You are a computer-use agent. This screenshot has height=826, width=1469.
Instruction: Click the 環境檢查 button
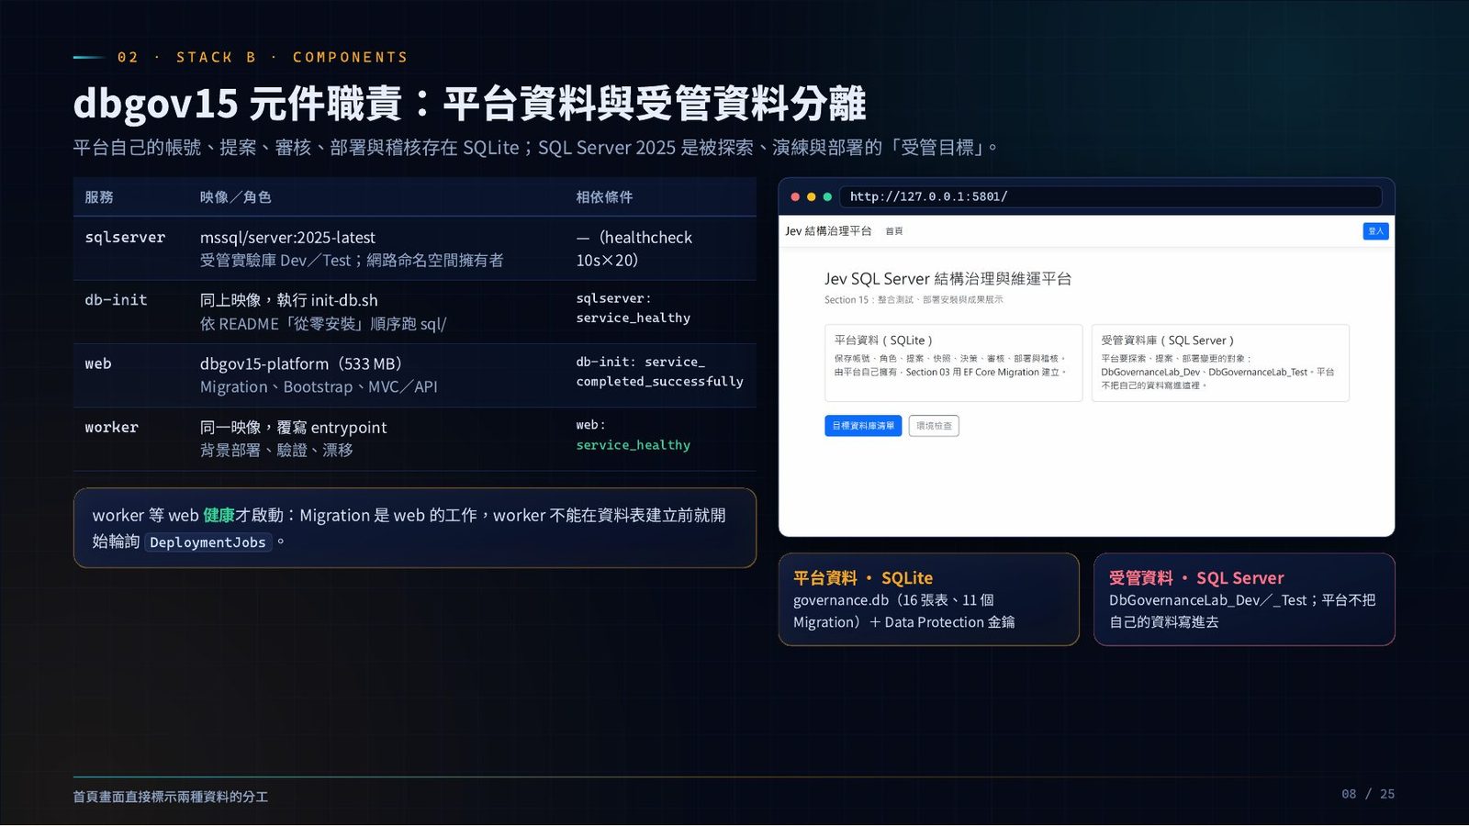(x=934, y=426)
